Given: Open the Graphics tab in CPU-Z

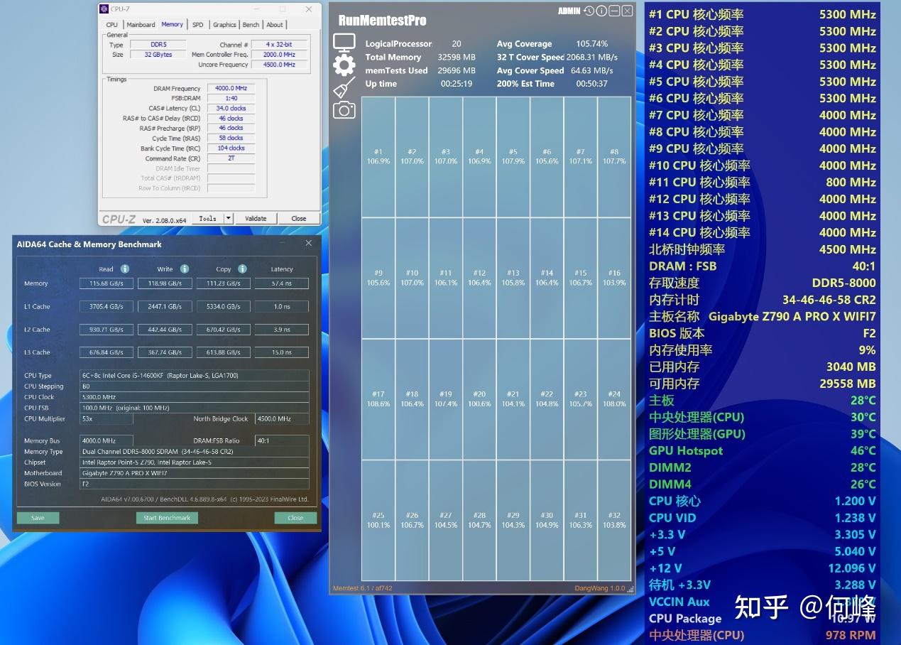Looking at the screenshot, I should click(224, 25).
